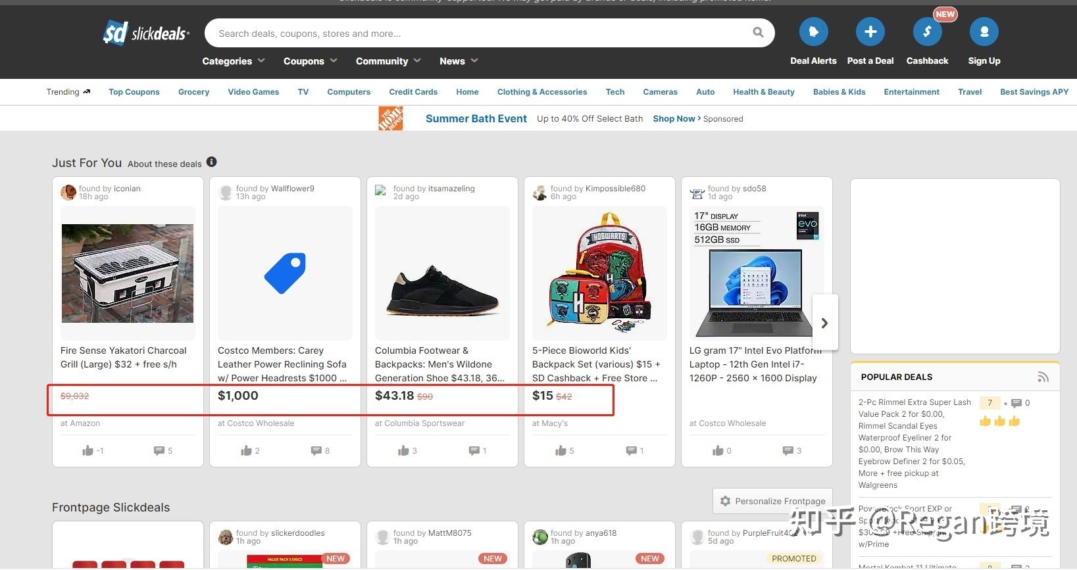
Task: Open the Travel category
Action: point(970,92)
